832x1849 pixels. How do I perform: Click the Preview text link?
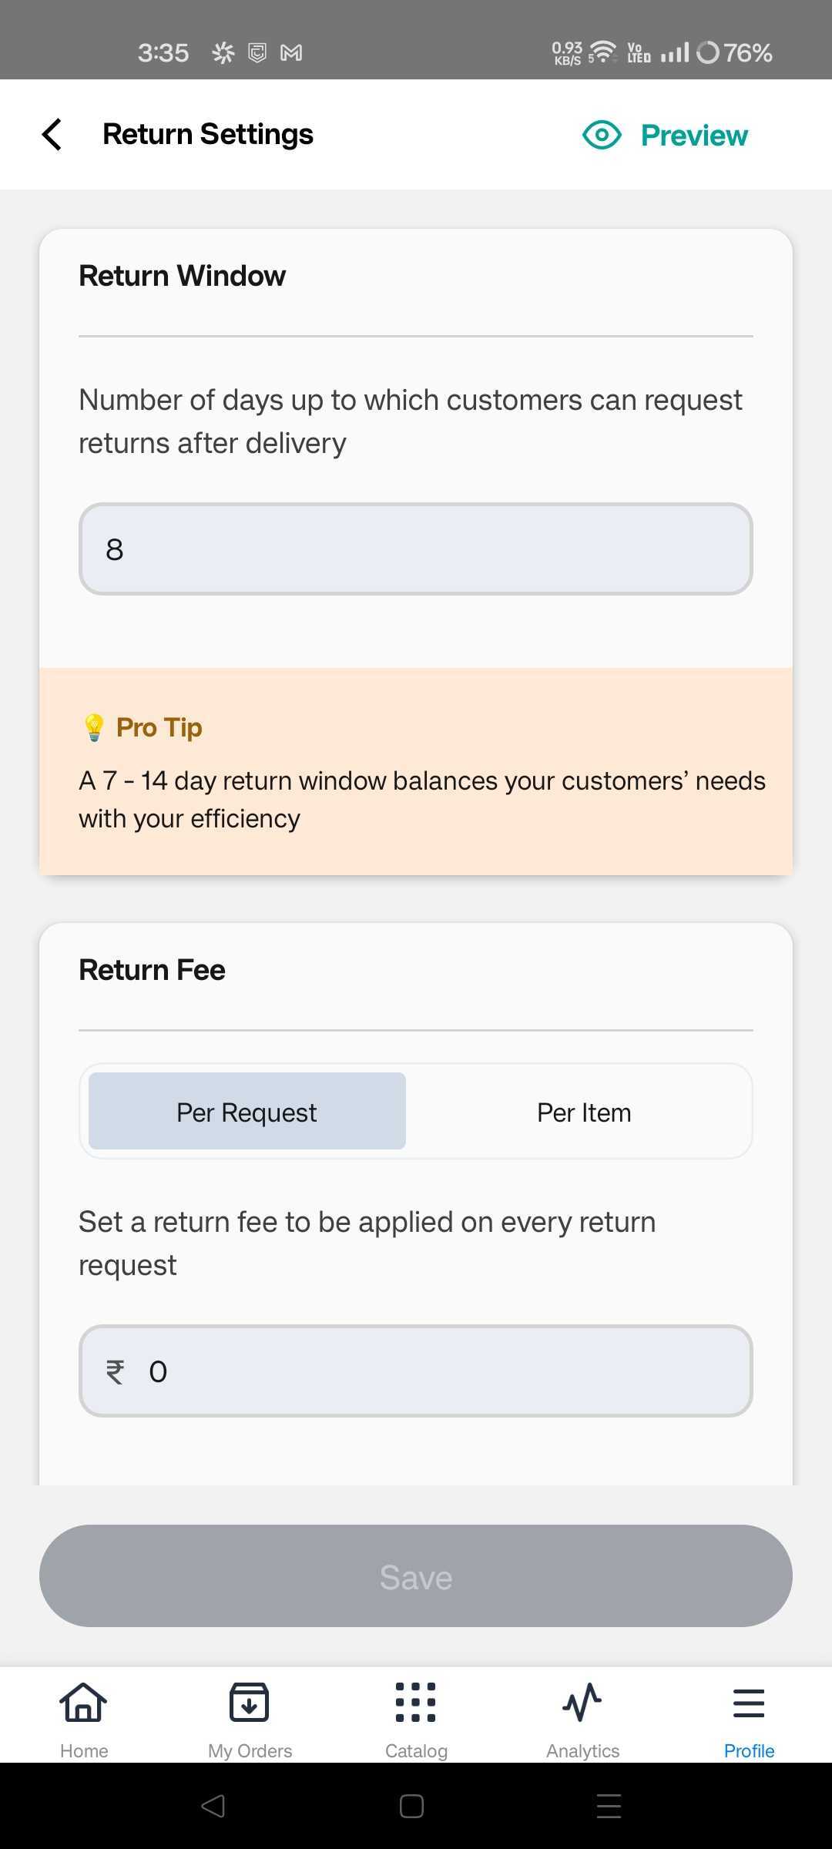click(694, 136)
